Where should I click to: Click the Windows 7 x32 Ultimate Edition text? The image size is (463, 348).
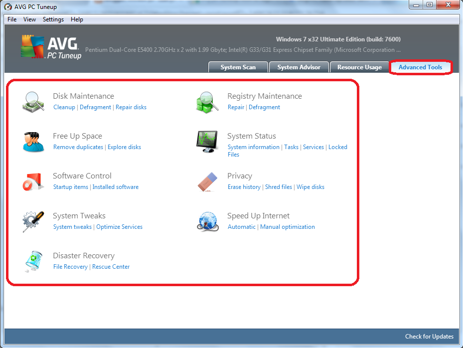click(x=338, y=39)
